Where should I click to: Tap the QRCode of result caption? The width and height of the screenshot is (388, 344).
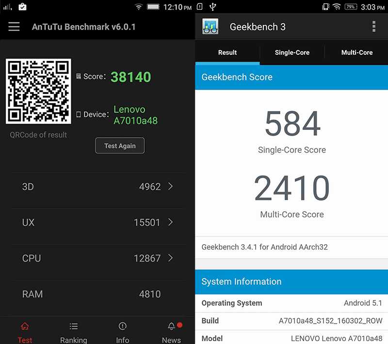[x=38, y=135]
